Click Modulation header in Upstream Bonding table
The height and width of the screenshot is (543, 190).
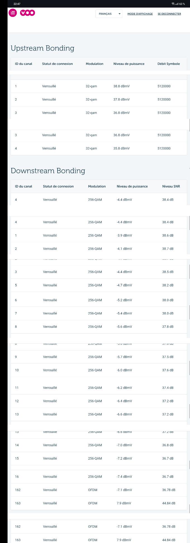click(94, 64)
